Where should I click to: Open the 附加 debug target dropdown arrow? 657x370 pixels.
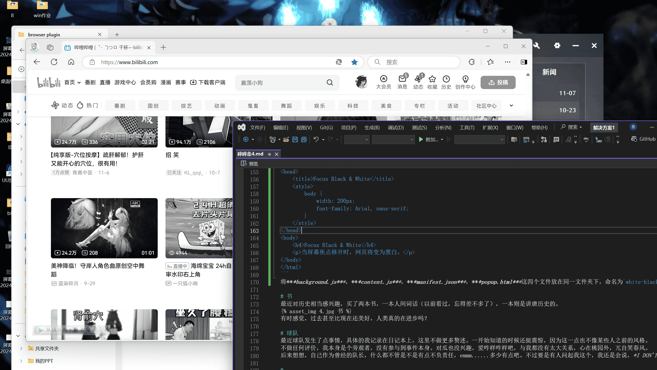point(442,139)
